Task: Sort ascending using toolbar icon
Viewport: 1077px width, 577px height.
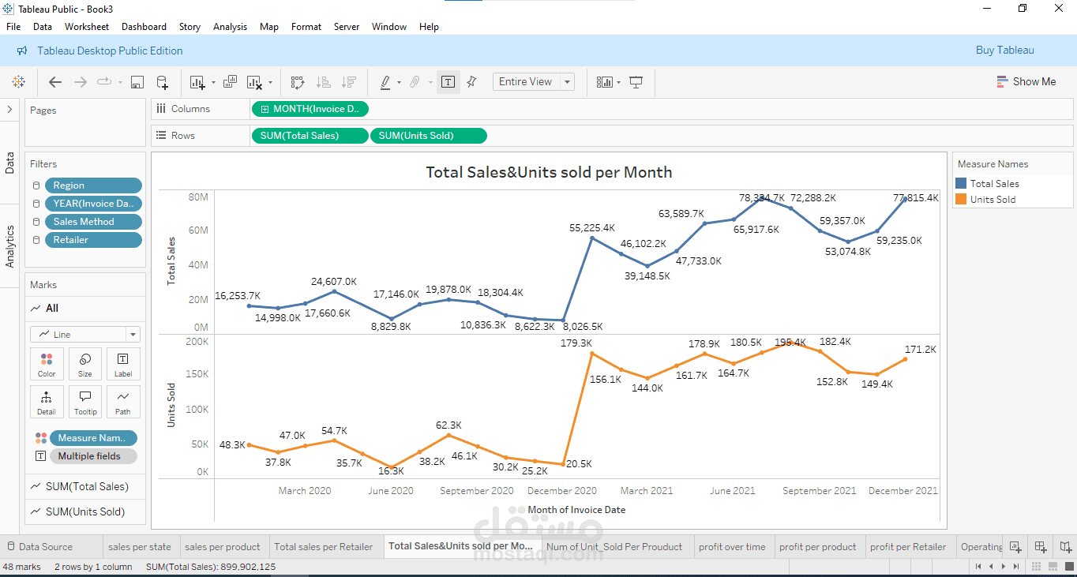Action: (323, 82)
